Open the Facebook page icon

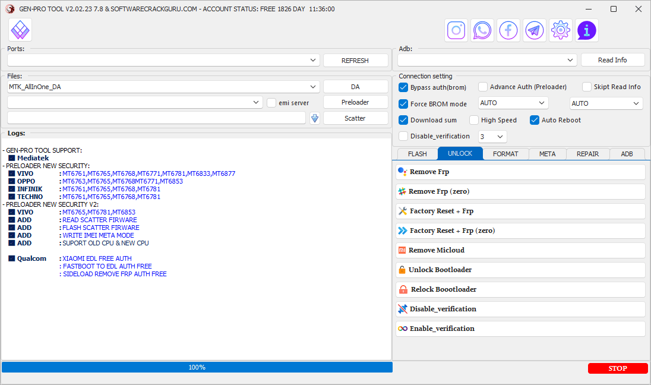[x=508, y=30]
